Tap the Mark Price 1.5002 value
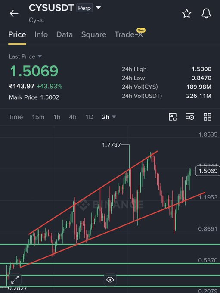Image resolution: width=220 pixels, height=293 pixels. [x=50, y=97]
